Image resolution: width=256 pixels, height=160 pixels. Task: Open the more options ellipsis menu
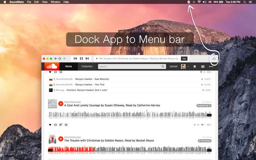click(x=211, y=67)
